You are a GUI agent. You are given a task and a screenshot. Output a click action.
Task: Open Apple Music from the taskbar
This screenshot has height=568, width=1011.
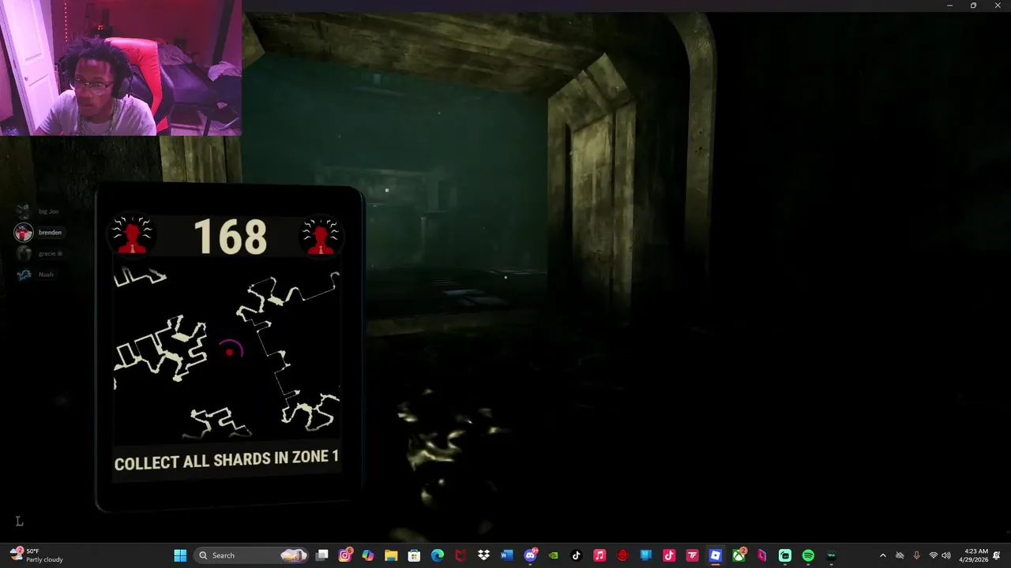599,555
